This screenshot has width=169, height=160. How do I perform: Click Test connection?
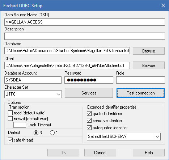click(140, 93)
